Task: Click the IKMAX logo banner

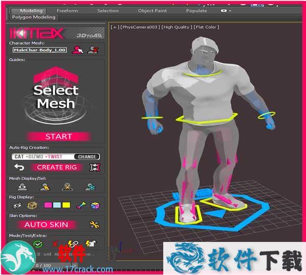Action: [x=57, y=33]
